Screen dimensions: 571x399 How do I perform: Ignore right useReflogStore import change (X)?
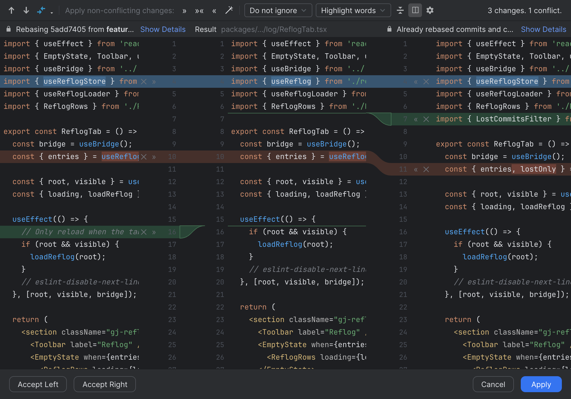[x=426, y=82]
